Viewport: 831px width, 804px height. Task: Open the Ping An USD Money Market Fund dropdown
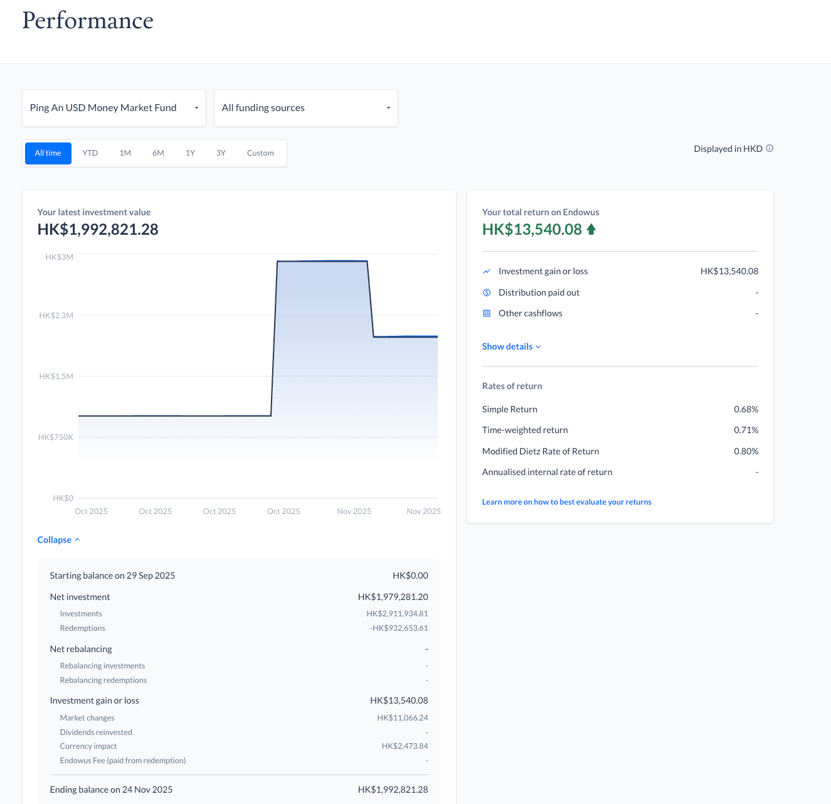(x=114, y=108)
